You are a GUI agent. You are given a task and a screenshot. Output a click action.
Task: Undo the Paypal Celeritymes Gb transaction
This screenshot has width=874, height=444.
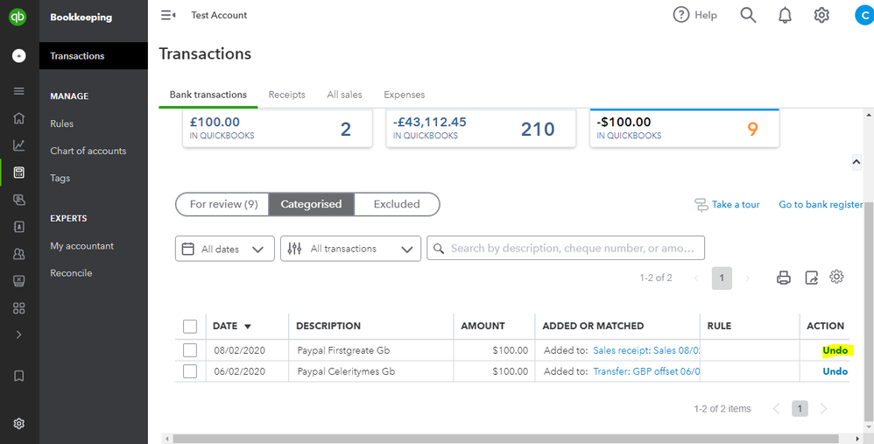click(x=835, y=371)
